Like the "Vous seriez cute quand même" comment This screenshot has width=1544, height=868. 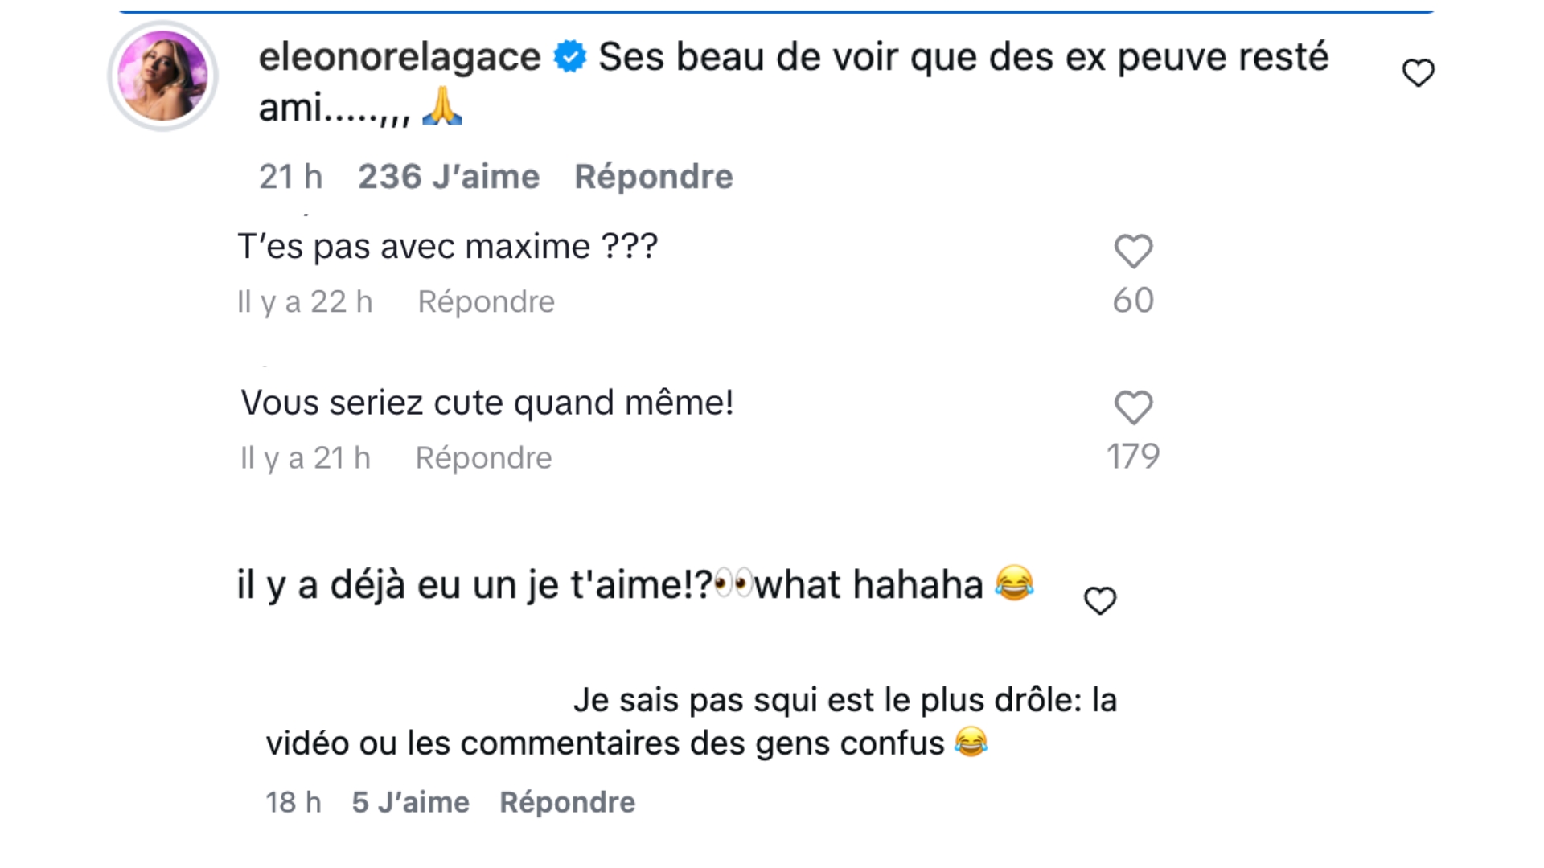point(1133,407)
